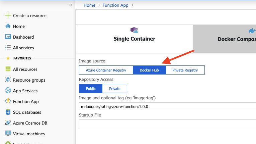This screenshot has width=256, height=144.
Task: Go to Home in the sidebar
Action: [x=19, y=27]
